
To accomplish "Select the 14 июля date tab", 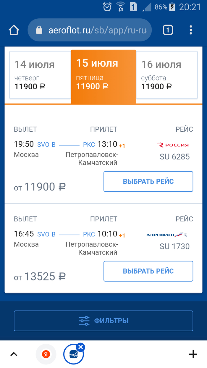I will pos(40,75).
